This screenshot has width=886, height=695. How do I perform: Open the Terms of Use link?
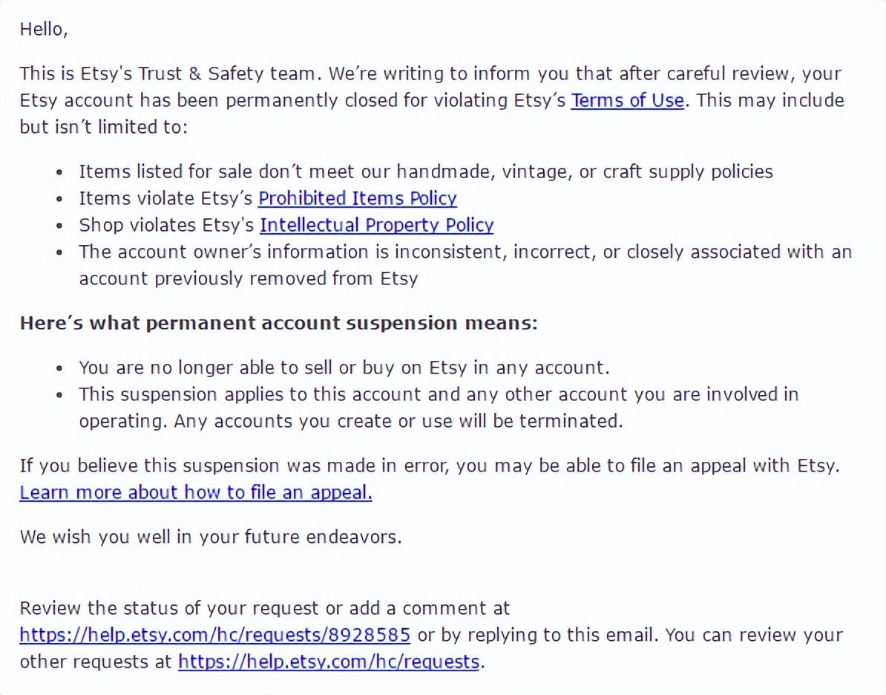[627, 100]
